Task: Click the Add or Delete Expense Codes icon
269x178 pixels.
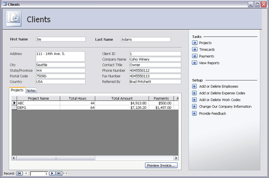Action: coord(194,93)
